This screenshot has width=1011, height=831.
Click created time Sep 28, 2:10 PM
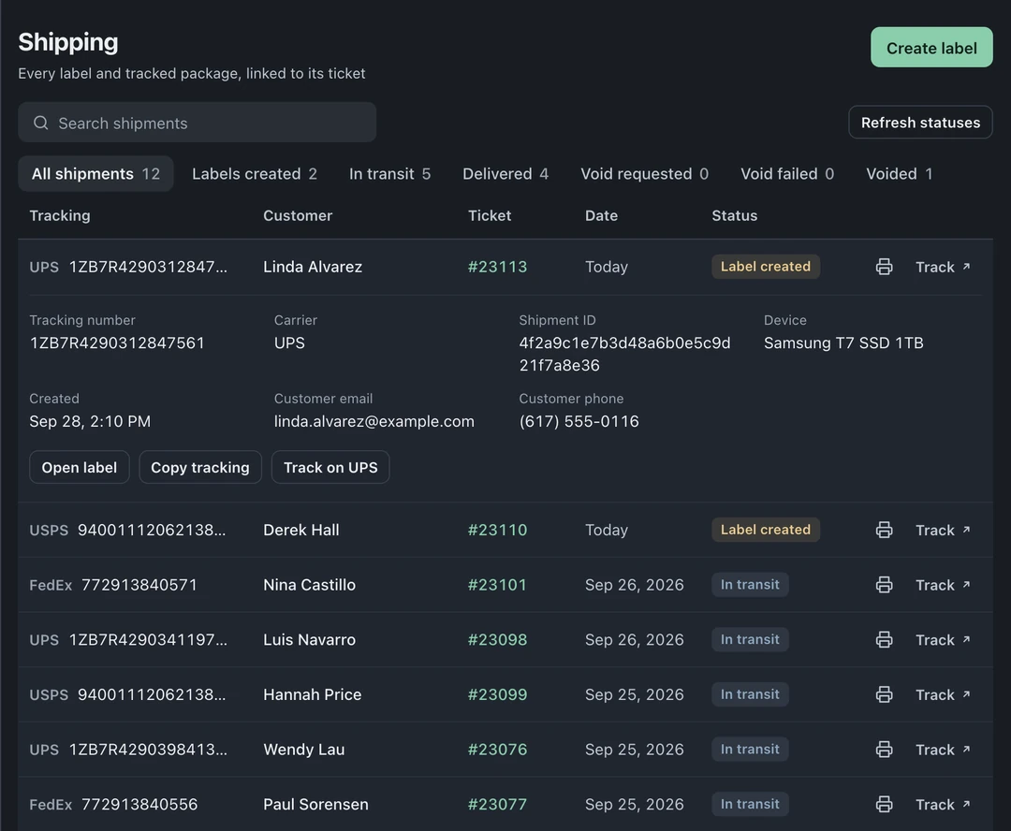coord(90,422)
